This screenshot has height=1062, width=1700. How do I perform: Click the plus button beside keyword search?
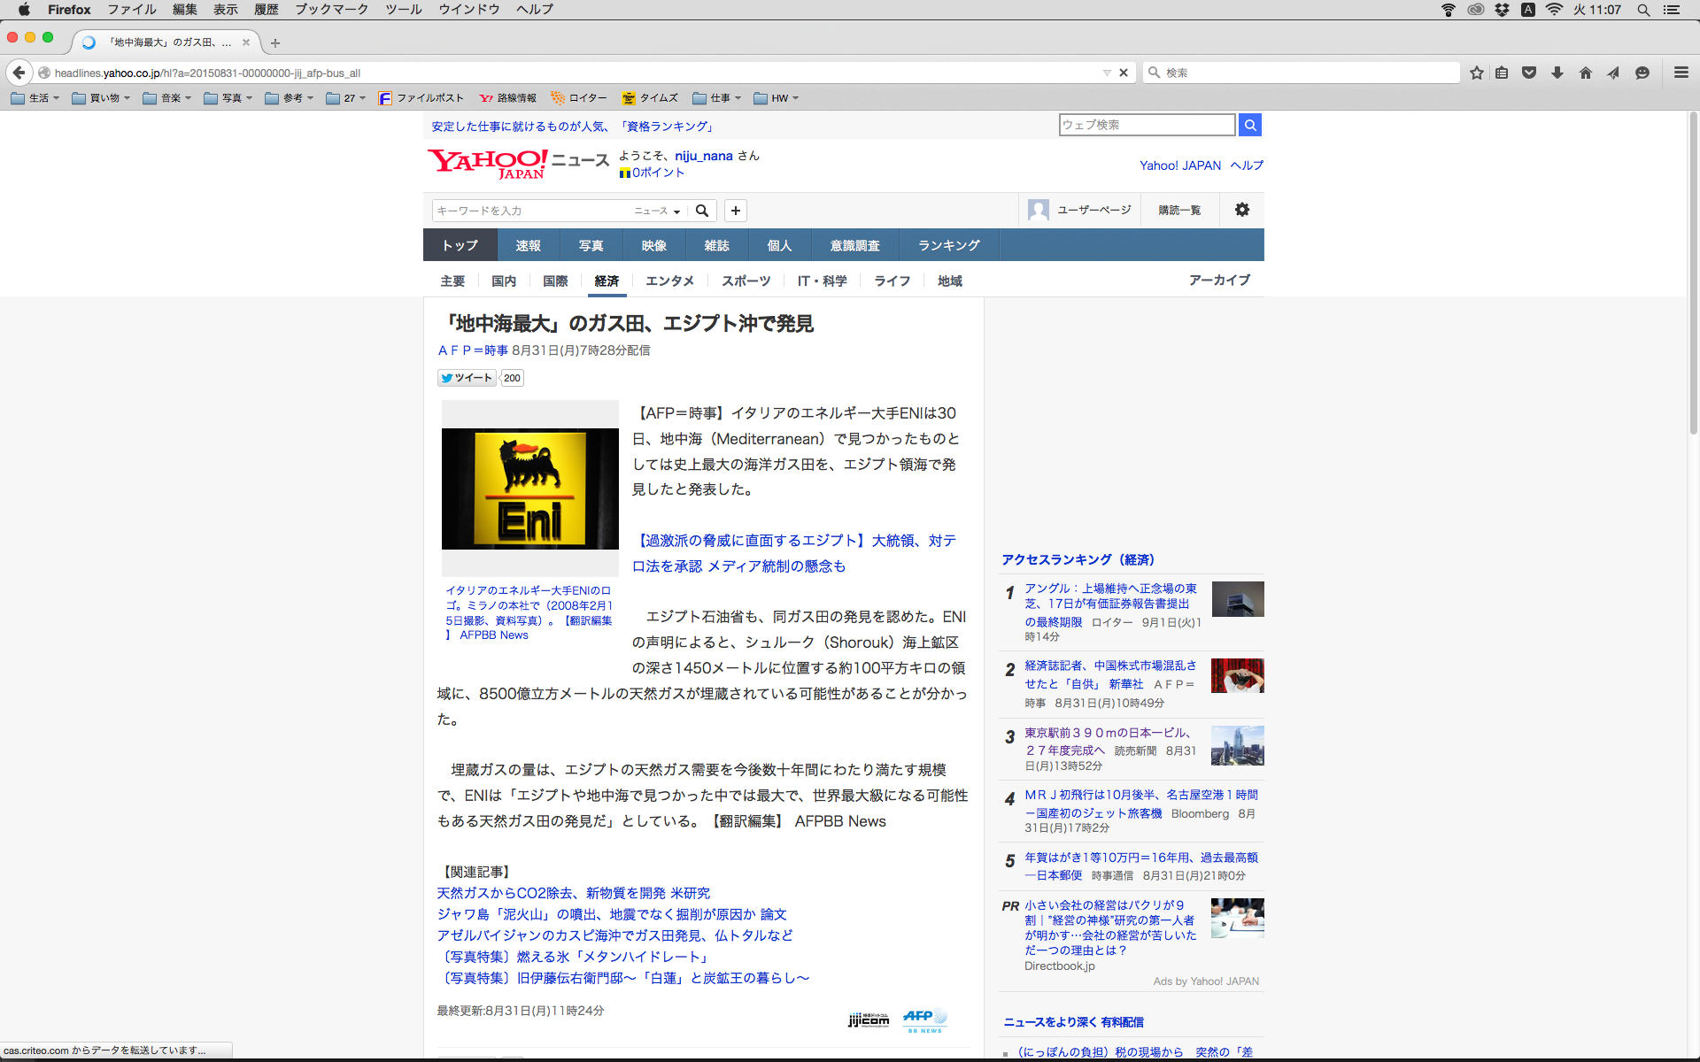tap(735, 211)
